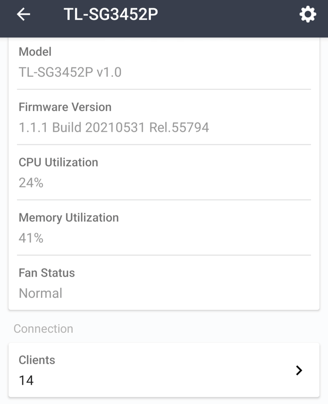Select the Model label
The image size is (328, 404).
pyautogui.click(x=35, y=52)
